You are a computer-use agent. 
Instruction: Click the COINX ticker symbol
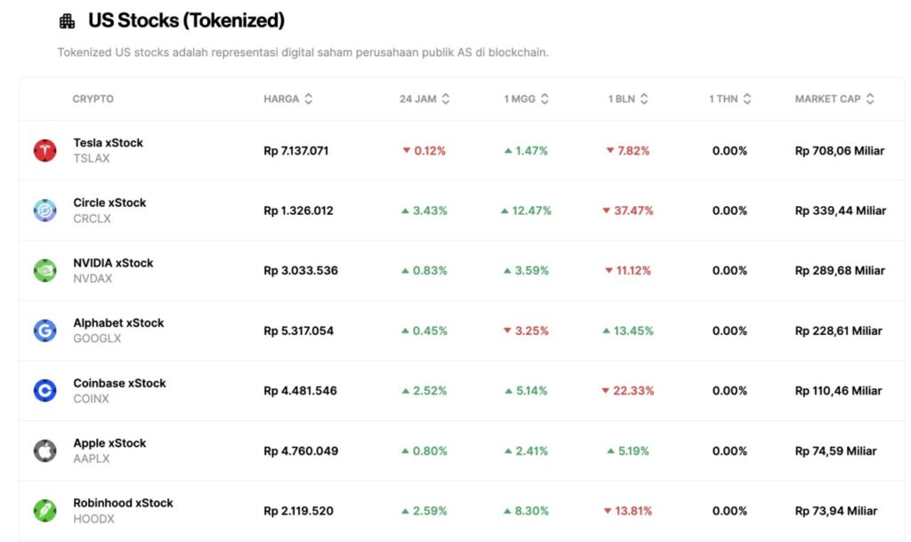tap(91, 399)
